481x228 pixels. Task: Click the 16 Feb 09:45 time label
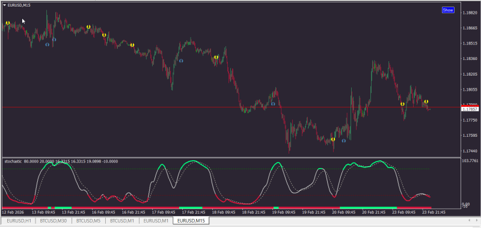pos(103,212)
